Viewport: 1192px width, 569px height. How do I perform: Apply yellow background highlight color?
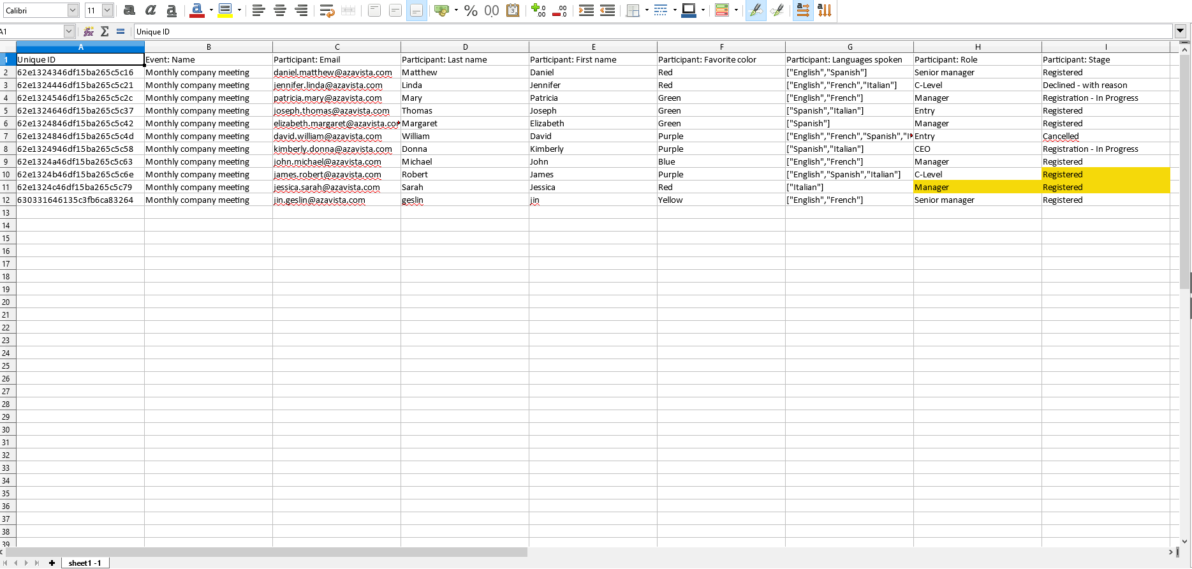[x=225, y=10]
